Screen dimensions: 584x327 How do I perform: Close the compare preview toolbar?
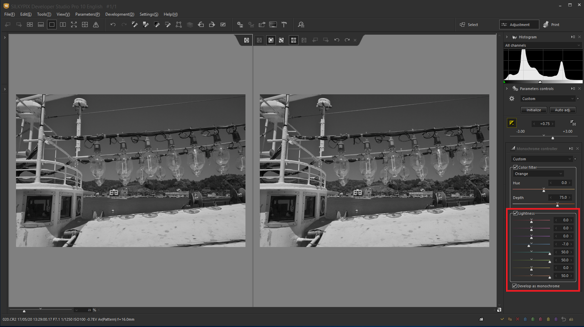coord(355,40)
